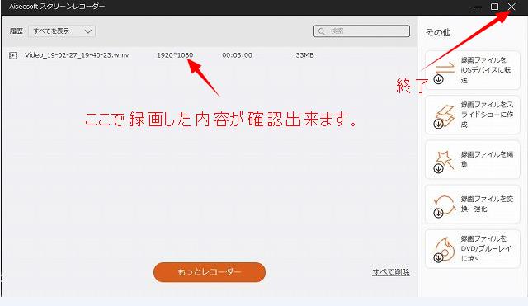The width and height of the screenshot is (528, 306).
Task: Click the file size 33MB
Action: pyautogui.click(x=304, y=55)
